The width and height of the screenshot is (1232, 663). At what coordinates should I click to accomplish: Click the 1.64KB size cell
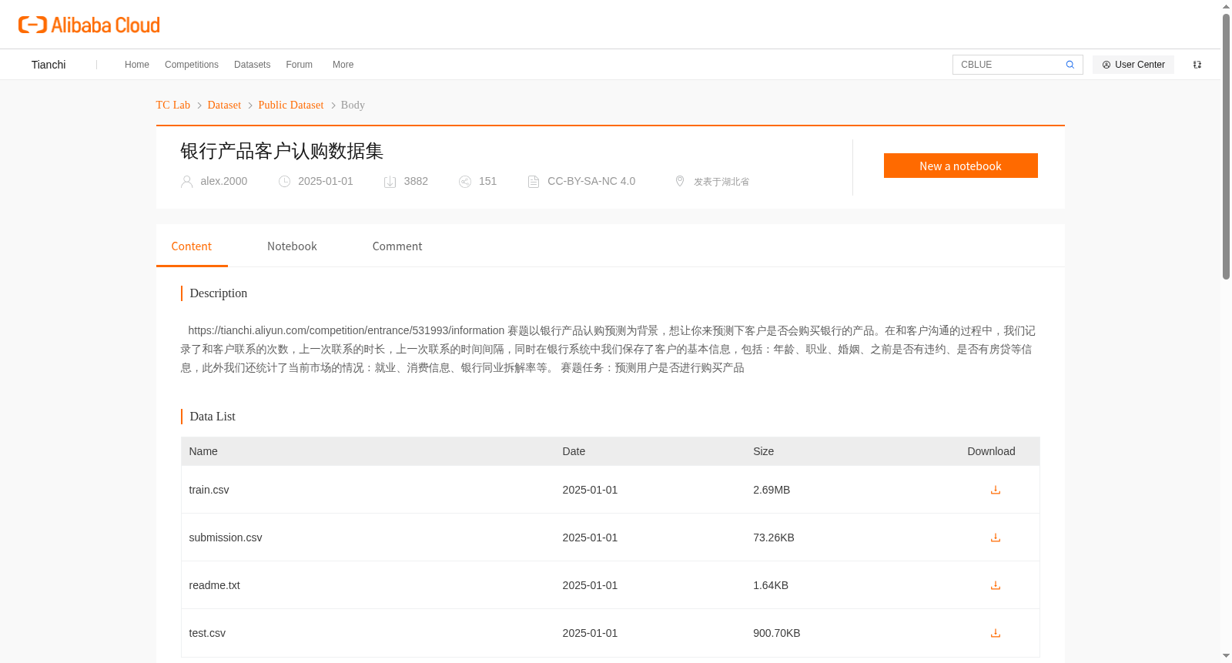771,585
